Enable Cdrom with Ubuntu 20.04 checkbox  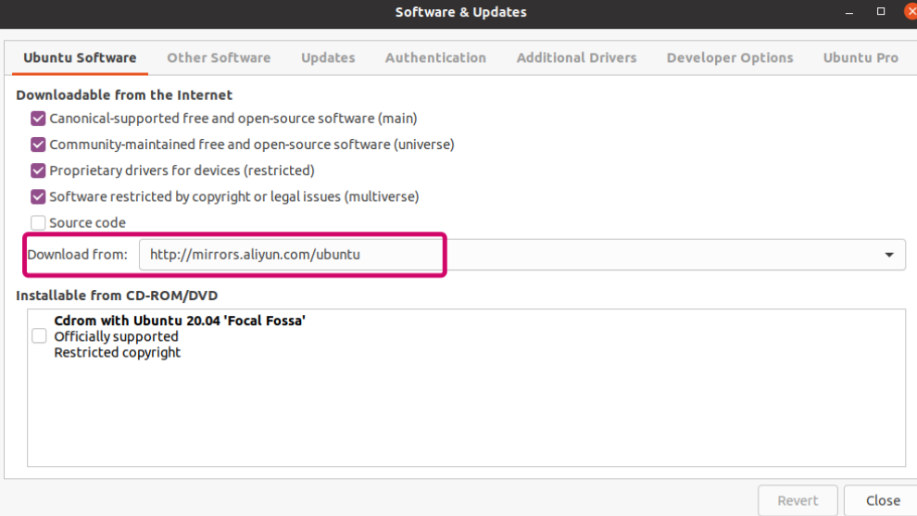click(x=39, y=335)
